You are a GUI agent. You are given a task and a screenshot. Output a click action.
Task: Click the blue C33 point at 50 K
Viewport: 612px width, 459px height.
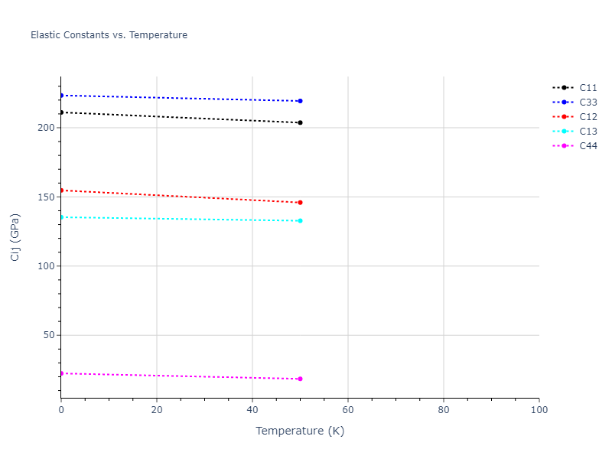(300, 101)
